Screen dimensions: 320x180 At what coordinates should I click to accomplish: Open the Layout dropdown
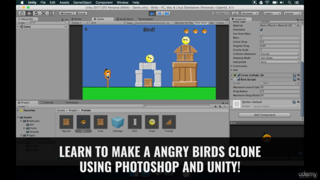click(292, 13)
